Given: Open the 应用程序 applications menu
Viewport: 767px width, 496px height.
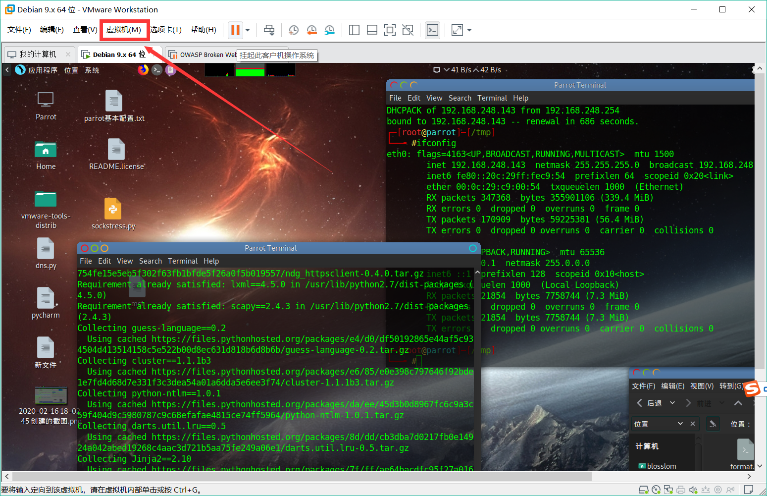Looking at the screenshot, I should (43, 70).
